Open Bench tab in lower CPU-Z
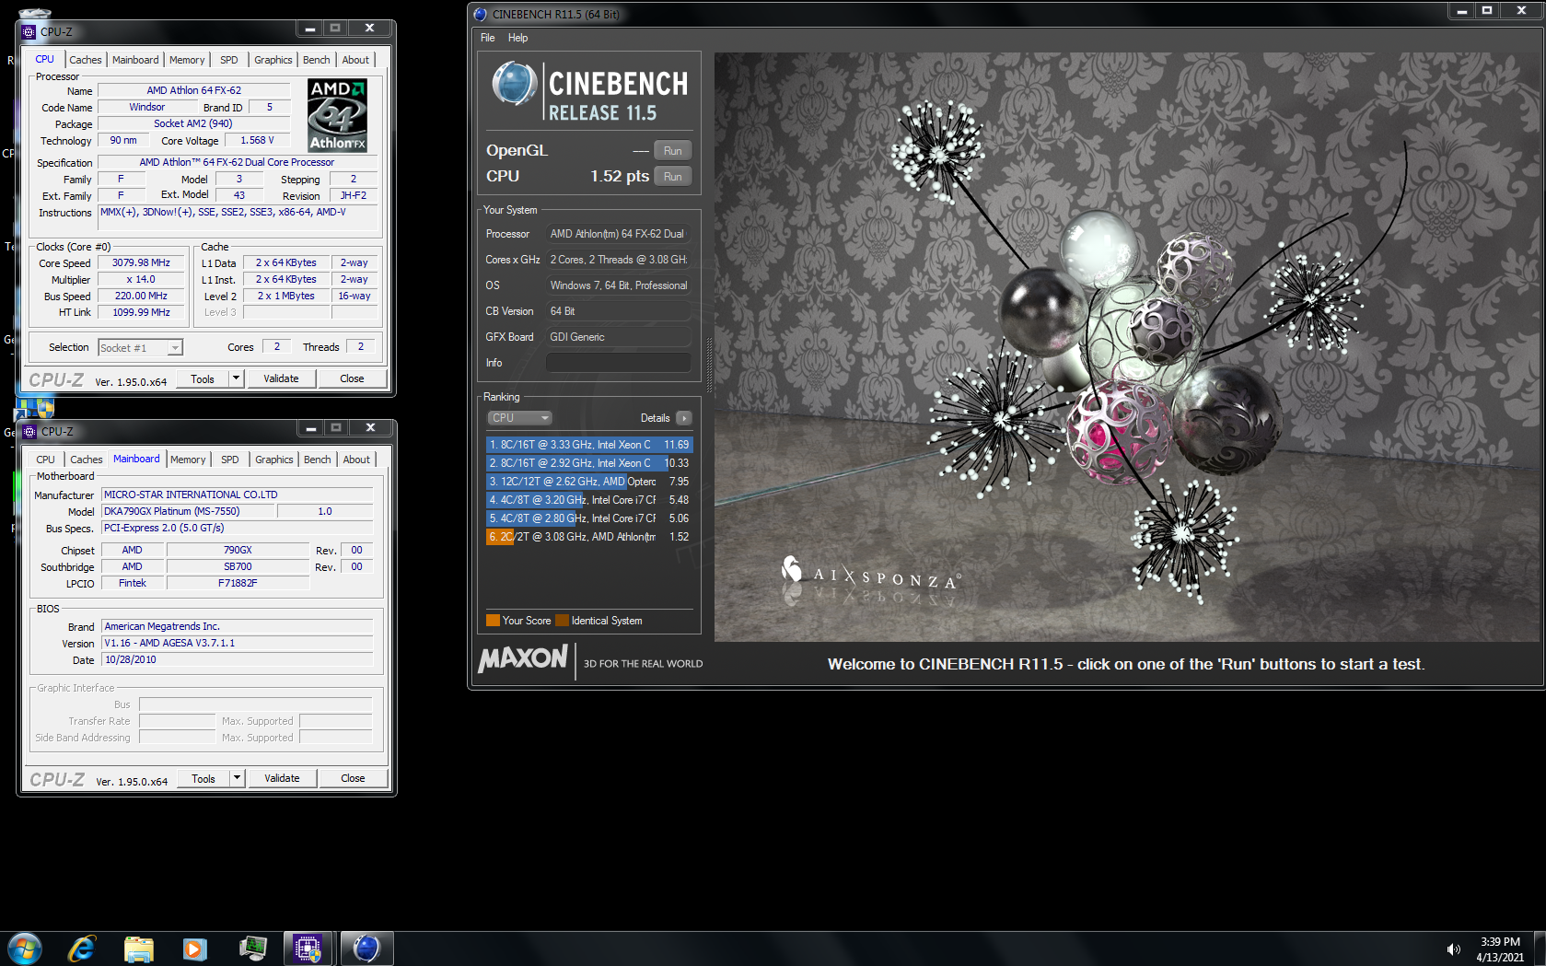The image size is (1546, 966). pyautogui.click(x=318, y=460)
